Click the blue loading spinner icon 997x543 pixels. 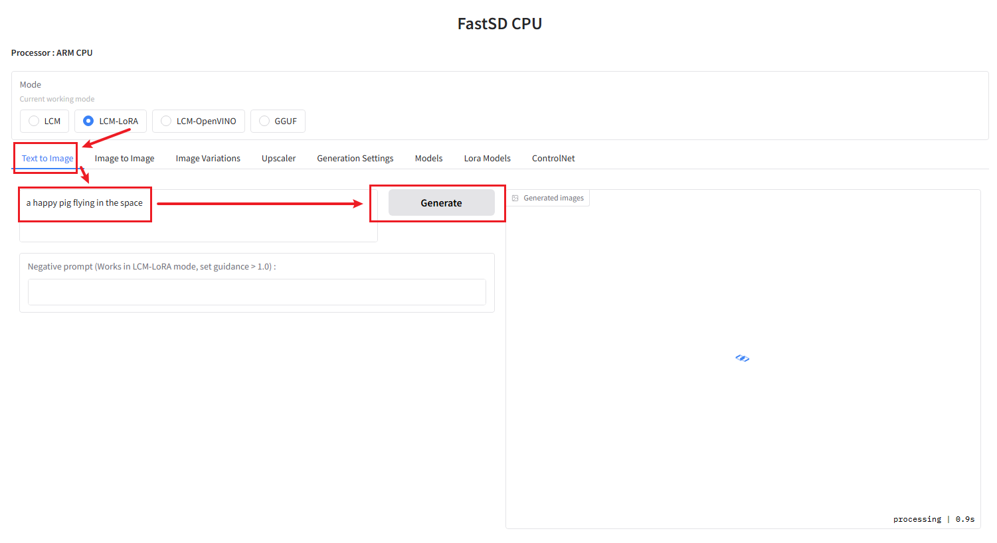(742, 358)
